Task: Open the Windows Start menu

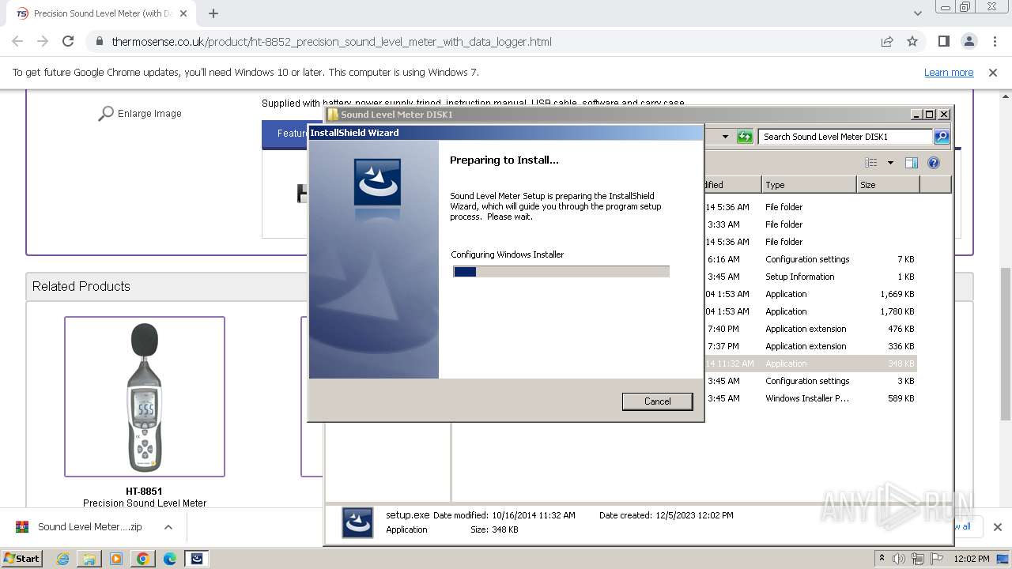Action: (x=22, y=558)
